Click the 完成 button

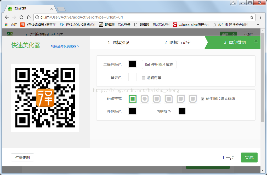(249, 157)
